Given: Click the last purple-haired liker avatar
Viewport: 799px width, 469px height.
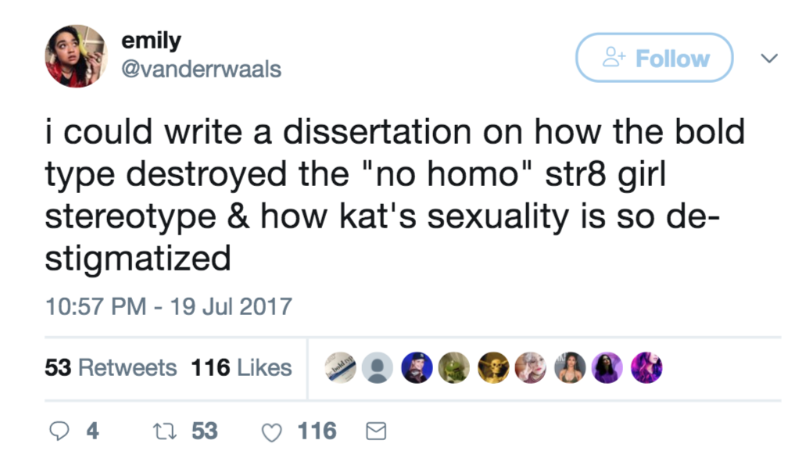Looking at the screenshot, I should [647, 367].
